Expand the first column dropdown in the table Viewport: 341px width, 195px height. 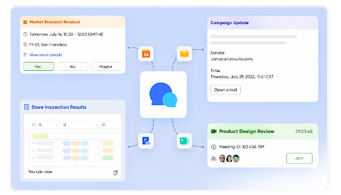pyautogui.click(x=57, y=125)
